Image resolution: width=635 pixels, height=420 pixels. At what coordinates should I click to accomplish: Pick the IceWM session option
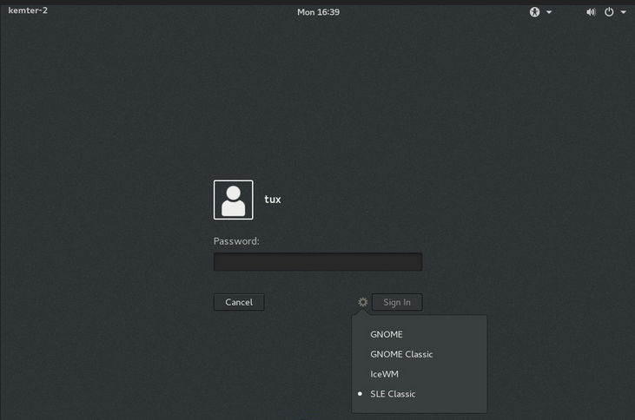tap(385, 374)
